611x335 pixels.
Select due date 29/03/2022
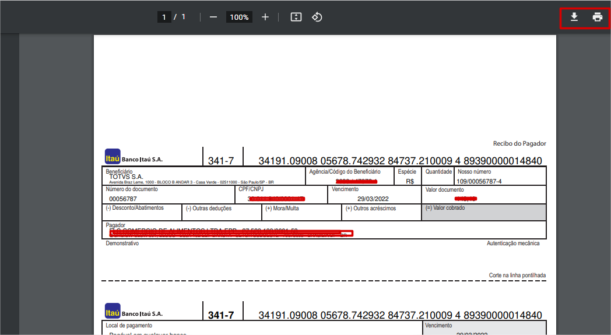[x=373, y=199]
